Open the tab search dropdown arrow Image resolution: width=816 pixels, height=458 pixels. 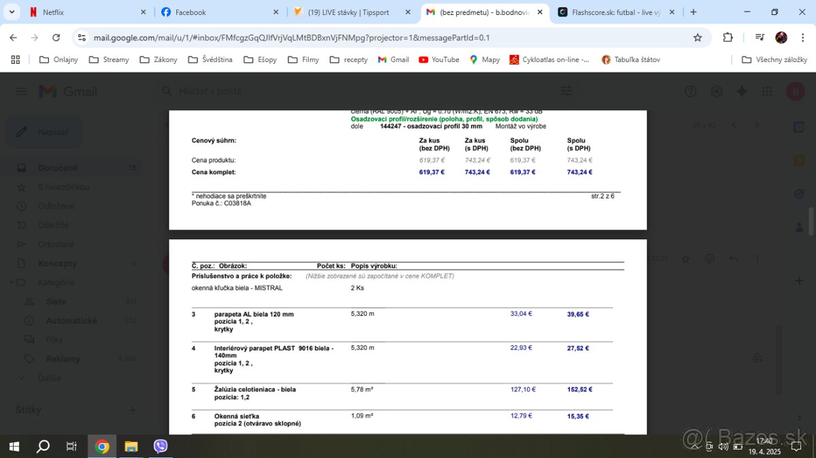click(11, 12)
